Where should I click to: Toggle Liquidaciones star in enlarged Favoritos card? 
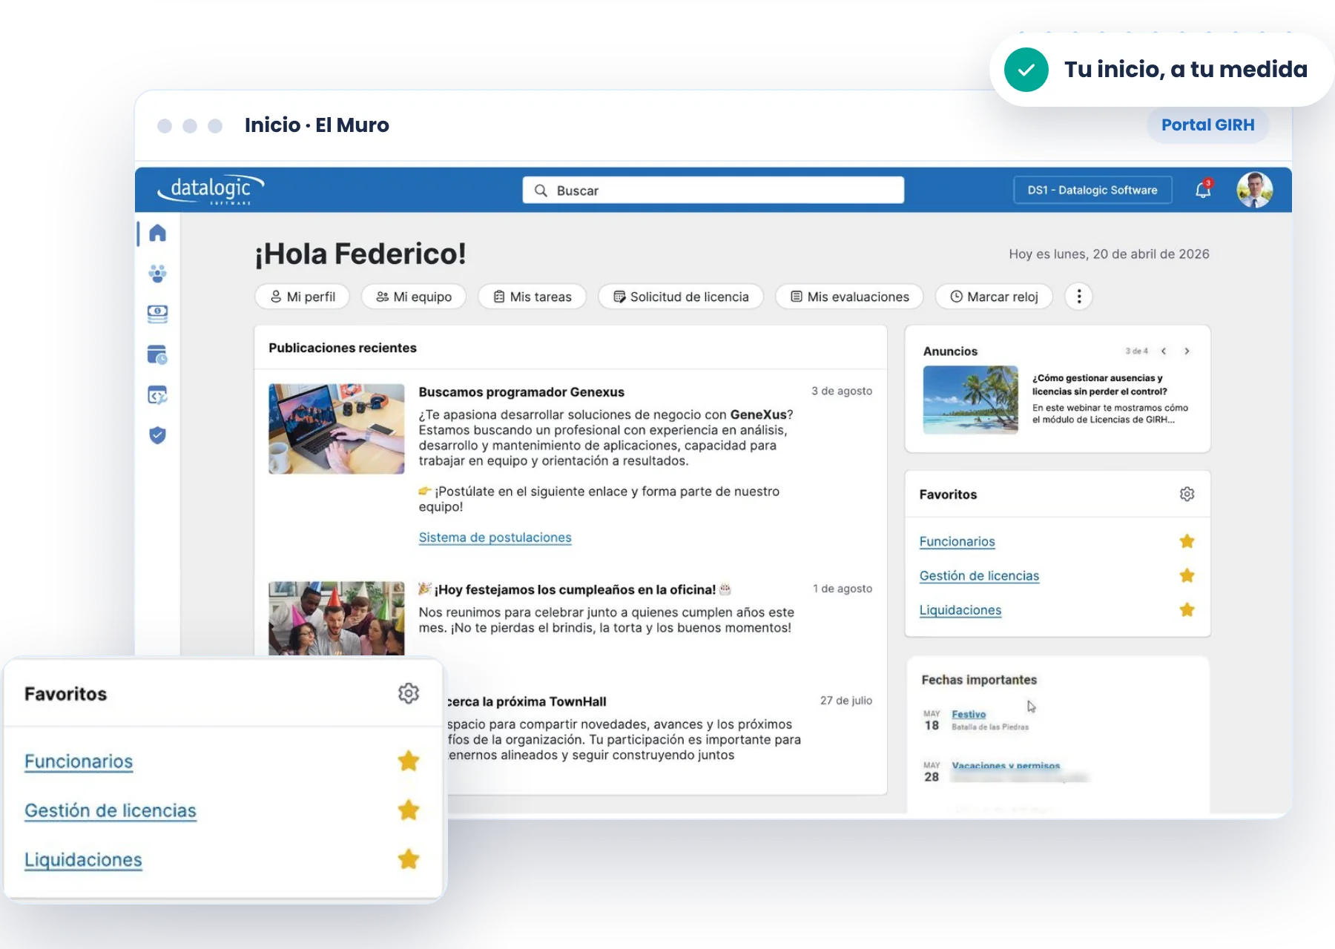pyautogui.click(x=409, y=859)
